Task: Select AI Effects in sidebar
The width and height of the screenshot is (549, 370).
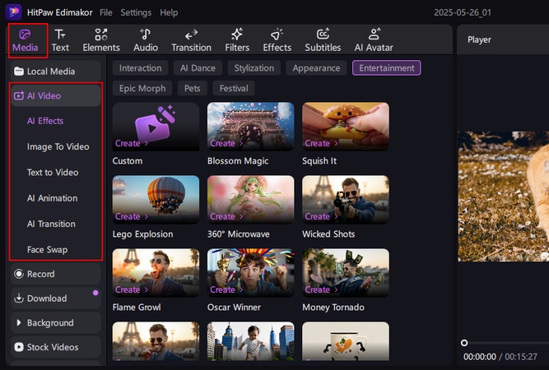Action: pos(45,121)
